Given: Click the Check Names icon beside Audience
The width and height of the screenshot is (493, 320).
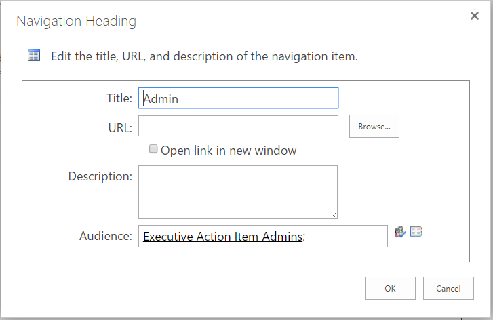Looking at the screenshot, I should coord(399,232).
